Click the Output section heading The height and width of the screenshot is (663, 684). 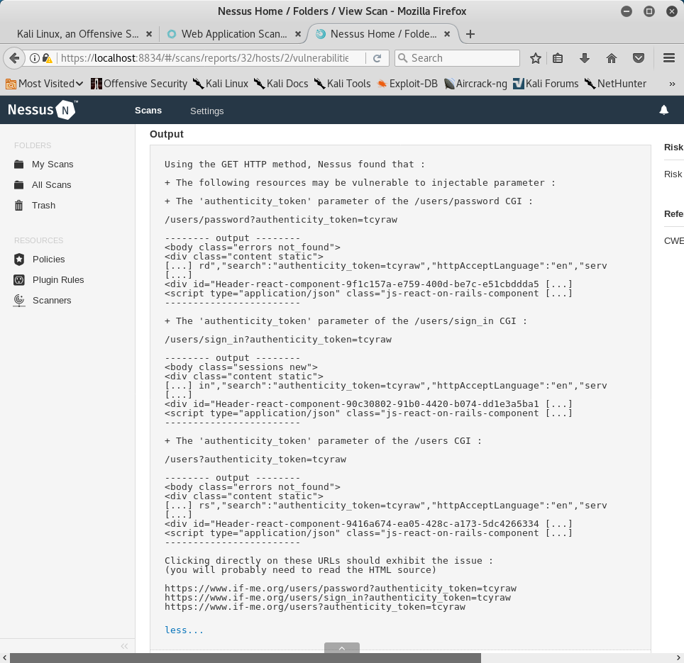[167, 134]
